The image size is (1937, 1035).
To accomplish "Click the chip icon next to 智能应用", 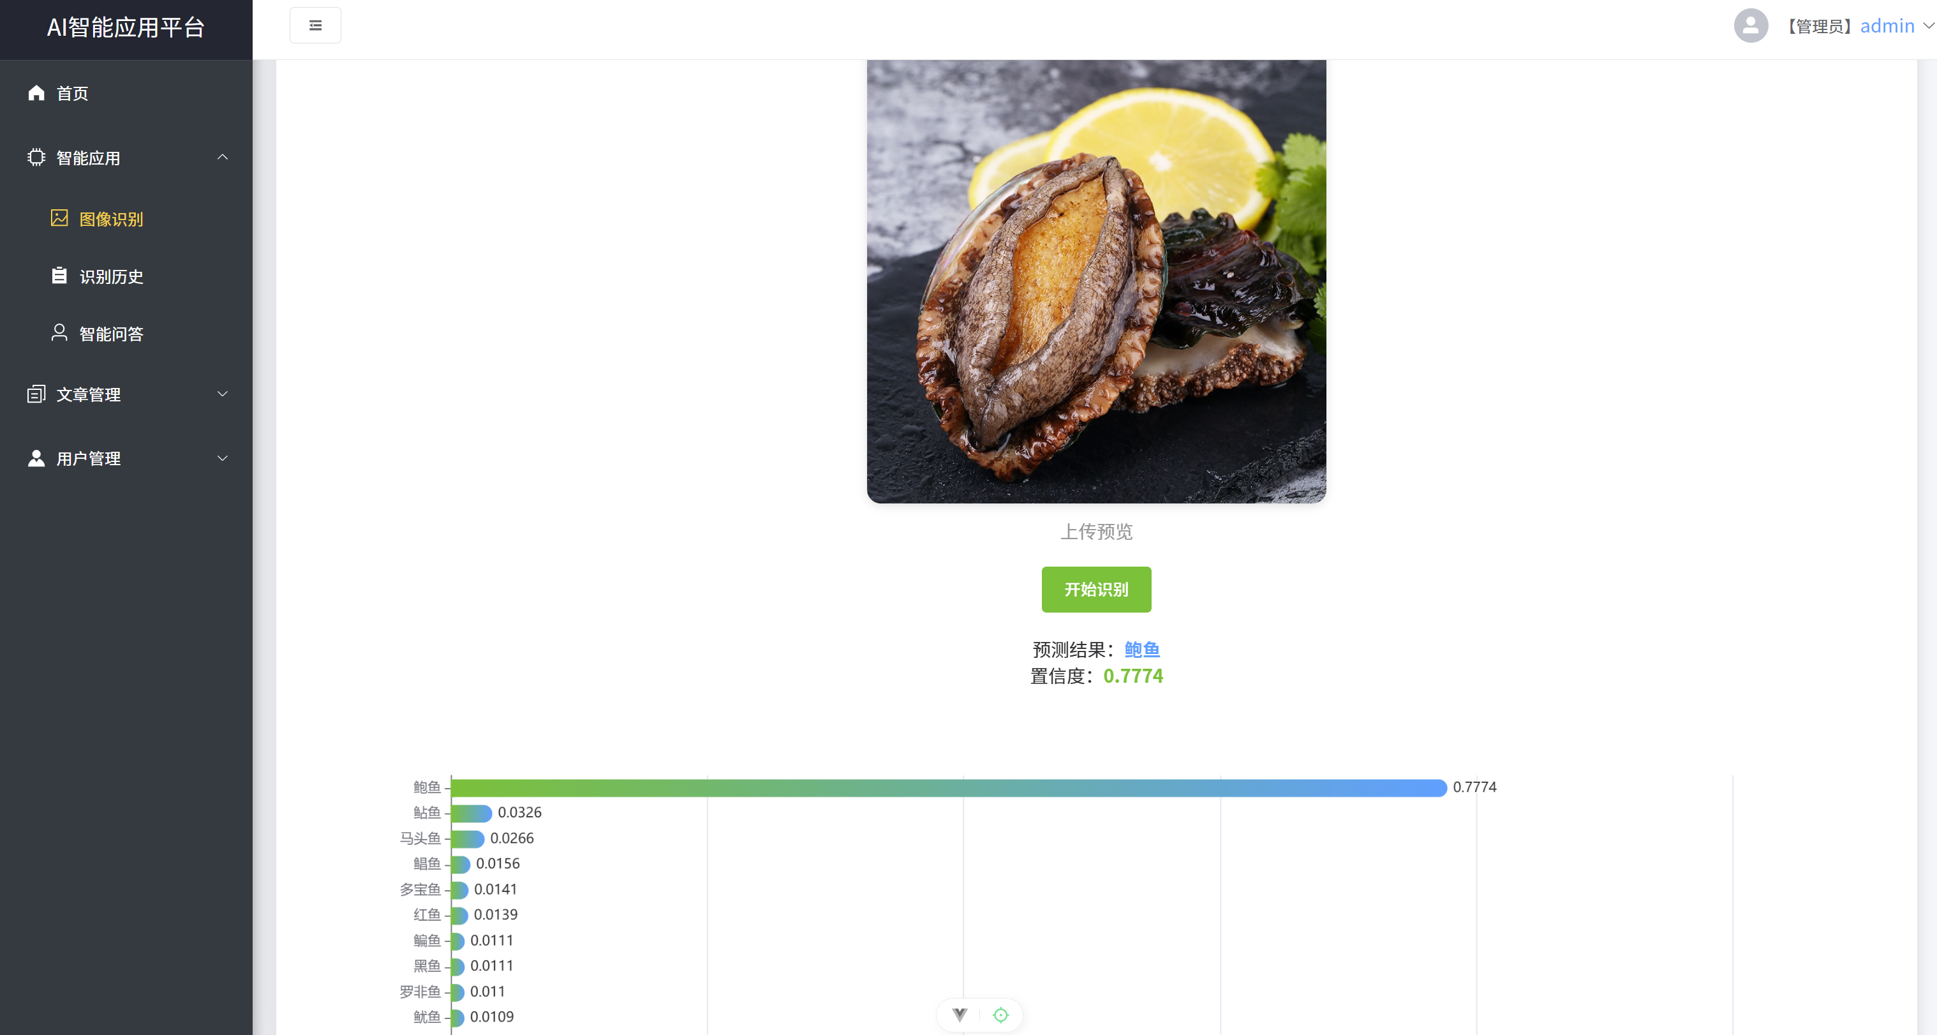I will tap(36, 157).
